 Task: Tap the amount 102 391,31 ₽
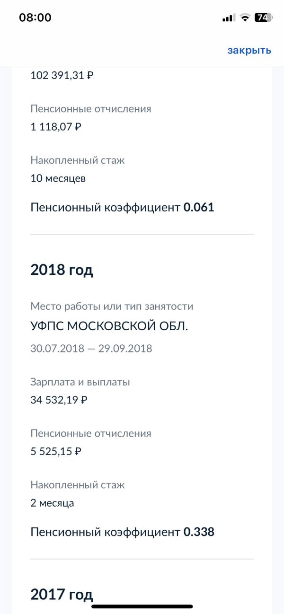[62, 75]
